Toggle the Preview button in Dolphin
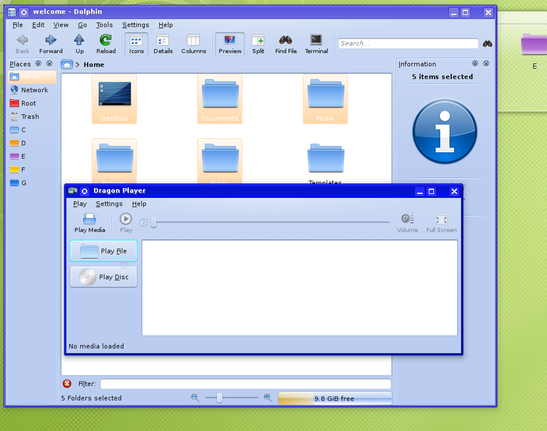Image resolution: width=547 pixels, height=431 pixels. [230, 44]
